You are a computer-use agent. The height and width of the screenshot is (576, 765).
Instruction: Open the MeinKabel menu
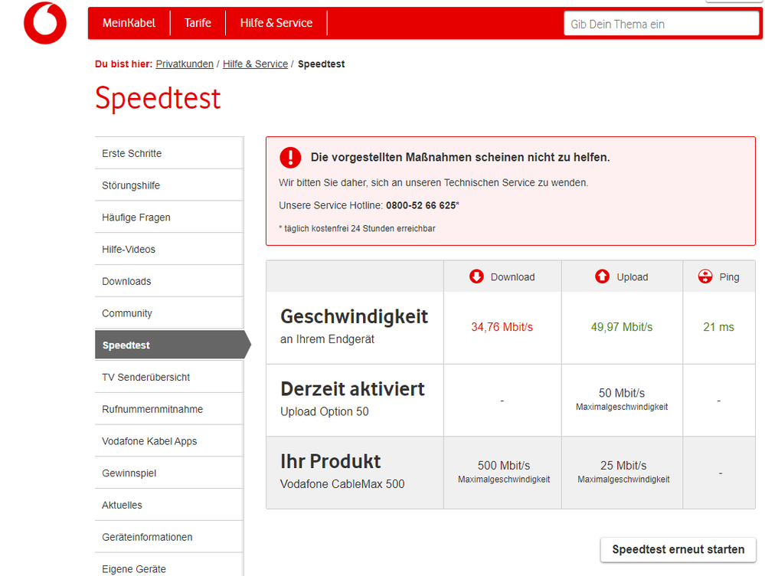tap(129, 23)
